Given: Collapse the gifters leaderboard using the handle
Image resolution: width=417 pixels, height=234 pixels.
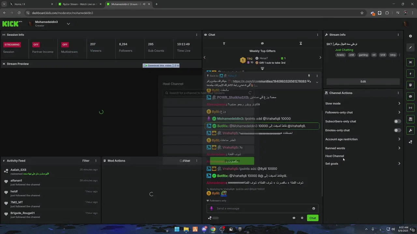Looking at the screenshot, I should 262,69.
